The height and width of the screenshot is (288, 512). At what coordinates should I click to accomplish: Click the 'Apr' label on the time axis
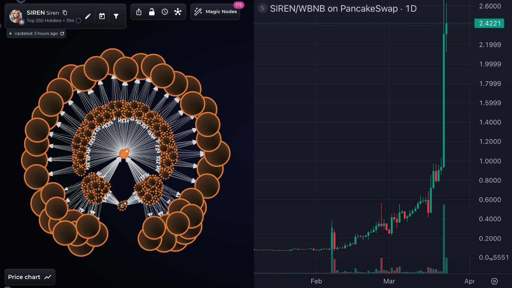pyautogui.click(x=469, y=281)
